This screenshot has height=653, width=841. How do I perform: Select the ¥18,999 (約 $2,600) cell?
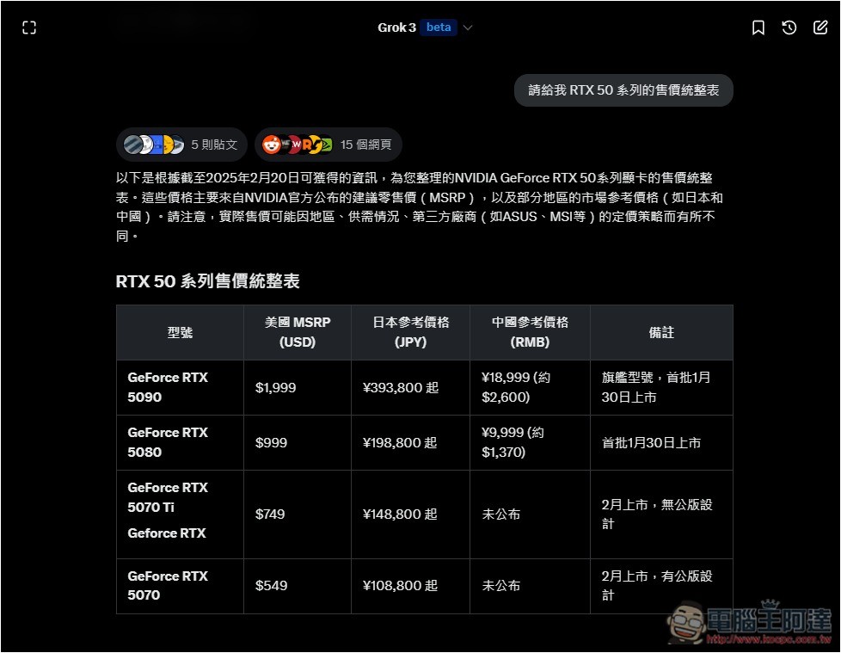coord(530,387)
